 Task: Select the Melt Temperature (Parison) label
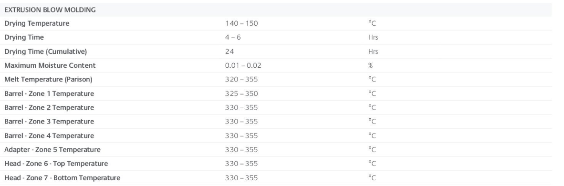click(x=48, y=80)
